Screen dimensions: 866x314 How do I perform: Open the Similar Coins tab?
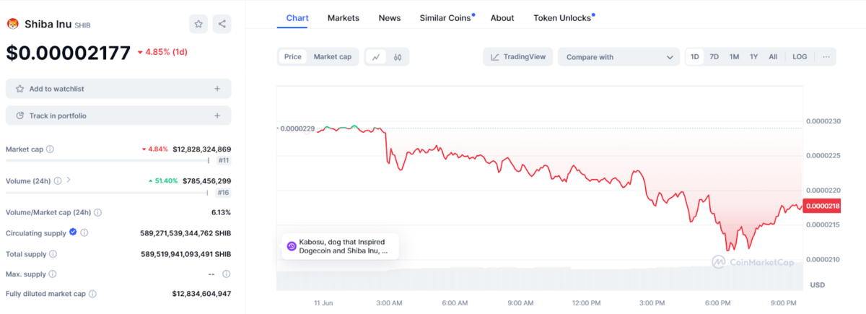[446, 17]
